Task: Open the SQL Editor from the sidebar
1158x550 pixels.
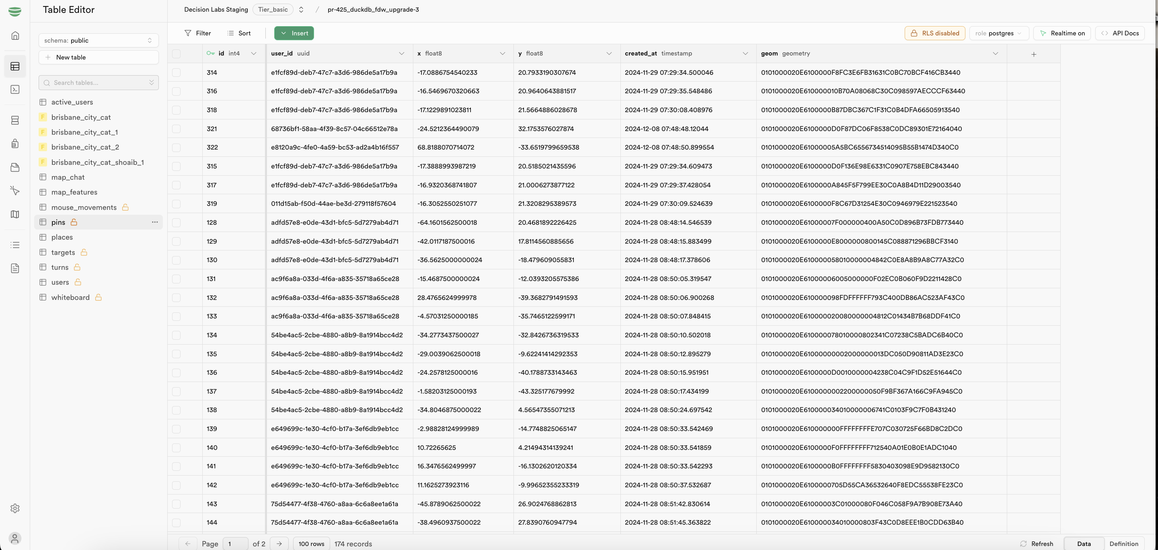Action: [x=15, y=89]
